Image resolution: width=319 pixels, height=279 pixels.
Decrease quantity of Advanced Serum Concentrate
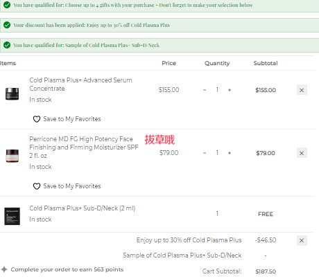(x=205, y=90)
